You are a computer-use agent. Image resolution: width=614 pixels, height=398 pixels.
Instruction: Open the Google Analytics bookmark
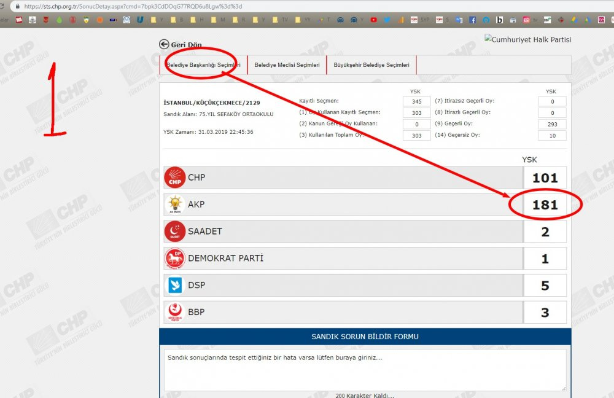[400, 20]
